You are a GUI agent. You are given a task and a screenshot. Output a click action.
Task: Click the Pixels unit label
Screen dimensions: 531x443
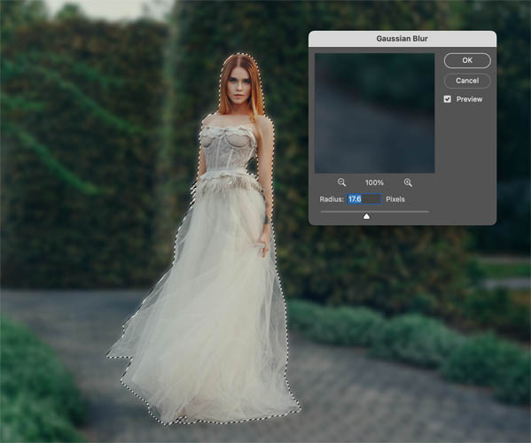395,199
